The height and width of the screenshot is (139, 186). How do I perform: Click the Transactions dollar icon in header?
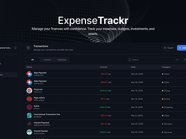click(x=28, y=48)
